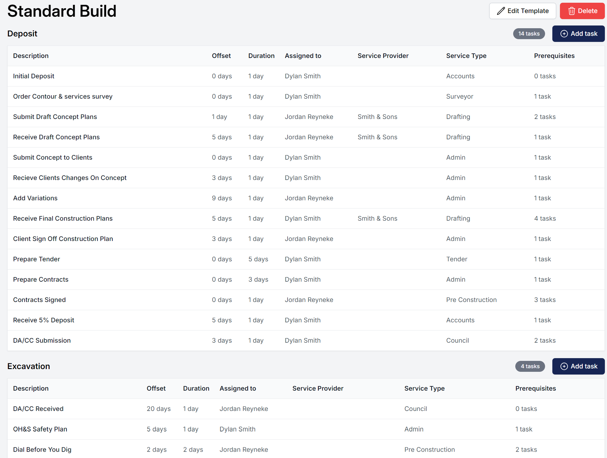607x458 pixels.
Task: Open prerequisites for Contracts Signed
Action: coord(545,300)
